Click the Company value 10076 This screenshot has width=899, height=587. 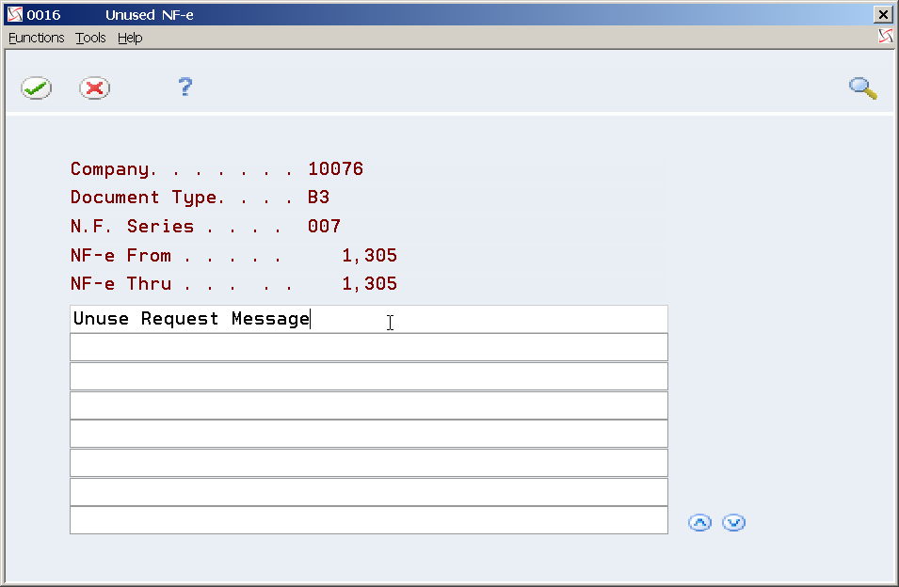pos(335,169)
